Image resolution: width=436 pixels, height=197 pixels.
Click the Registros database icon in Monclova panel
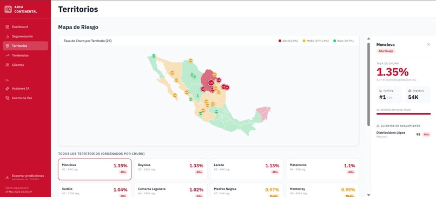coord(409,91)
